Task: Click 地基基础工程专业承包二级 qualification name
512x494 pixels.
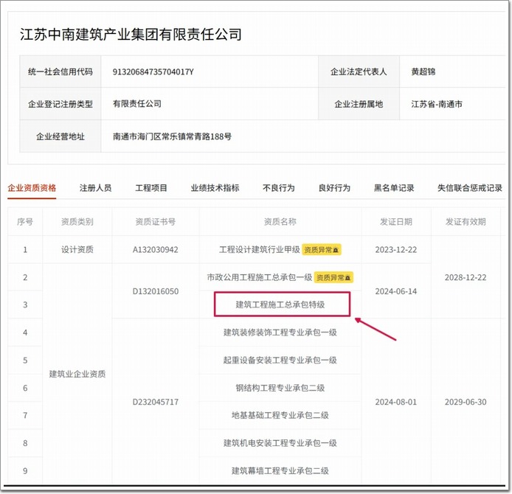Action: [280, 415]
